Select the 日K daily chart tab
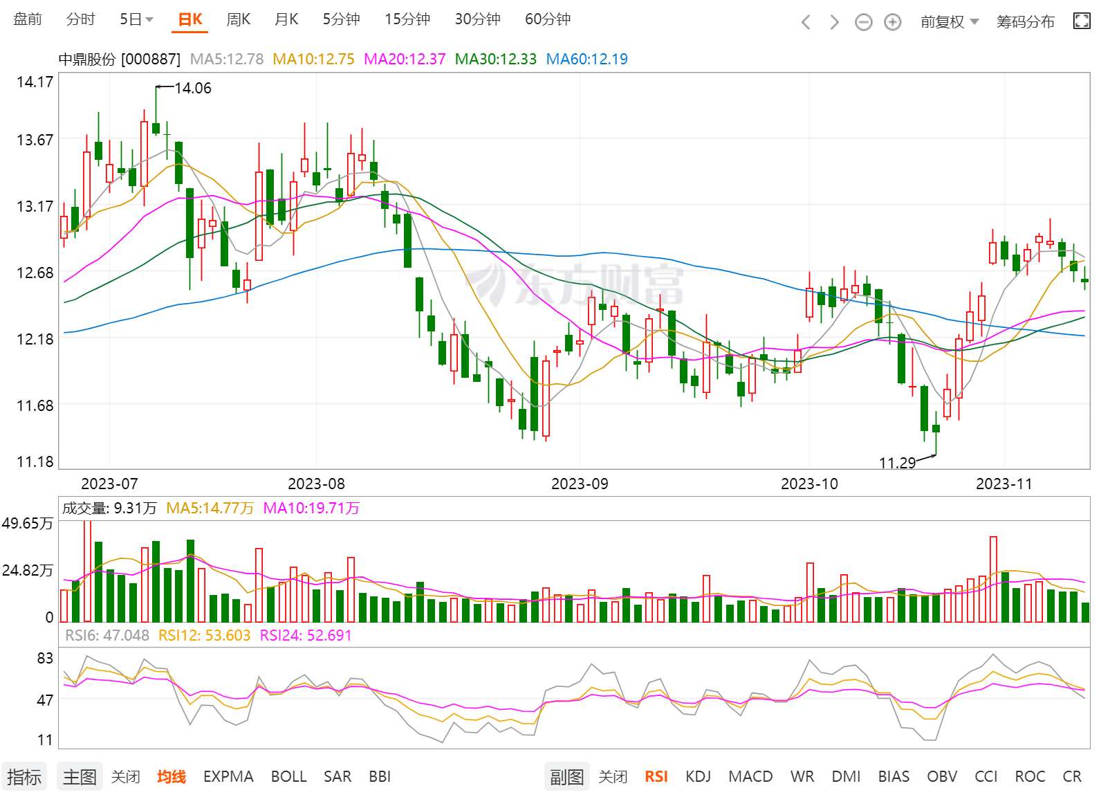The height and width of the screenshot is (797, 1119). pos(190,19)
